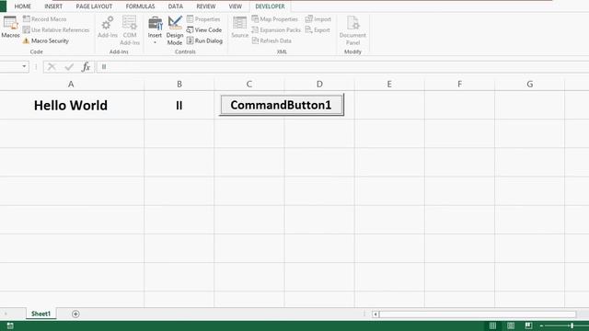
Task: Click into the formula bar input
Action: click(x=342, y=67)
